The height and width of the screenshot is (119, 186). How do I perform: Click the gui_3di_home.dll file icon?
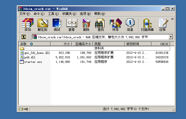[x=22, y=53]
